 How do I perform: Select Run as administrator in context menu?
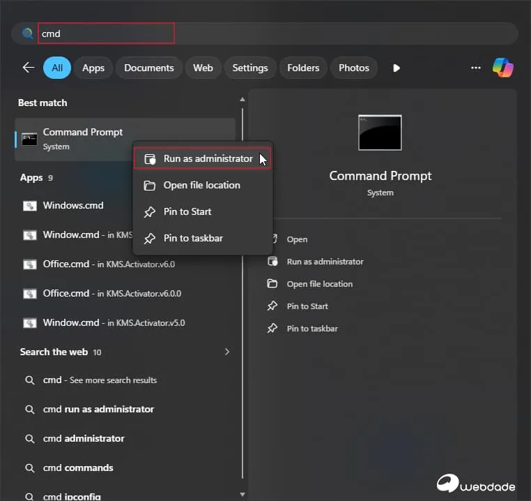[x=208, y=159]
